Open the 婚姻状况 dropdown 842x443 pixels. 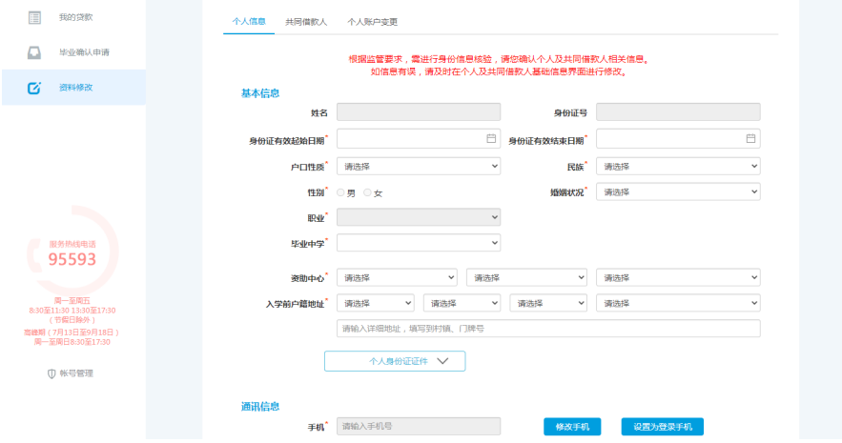tap(678, 191)
